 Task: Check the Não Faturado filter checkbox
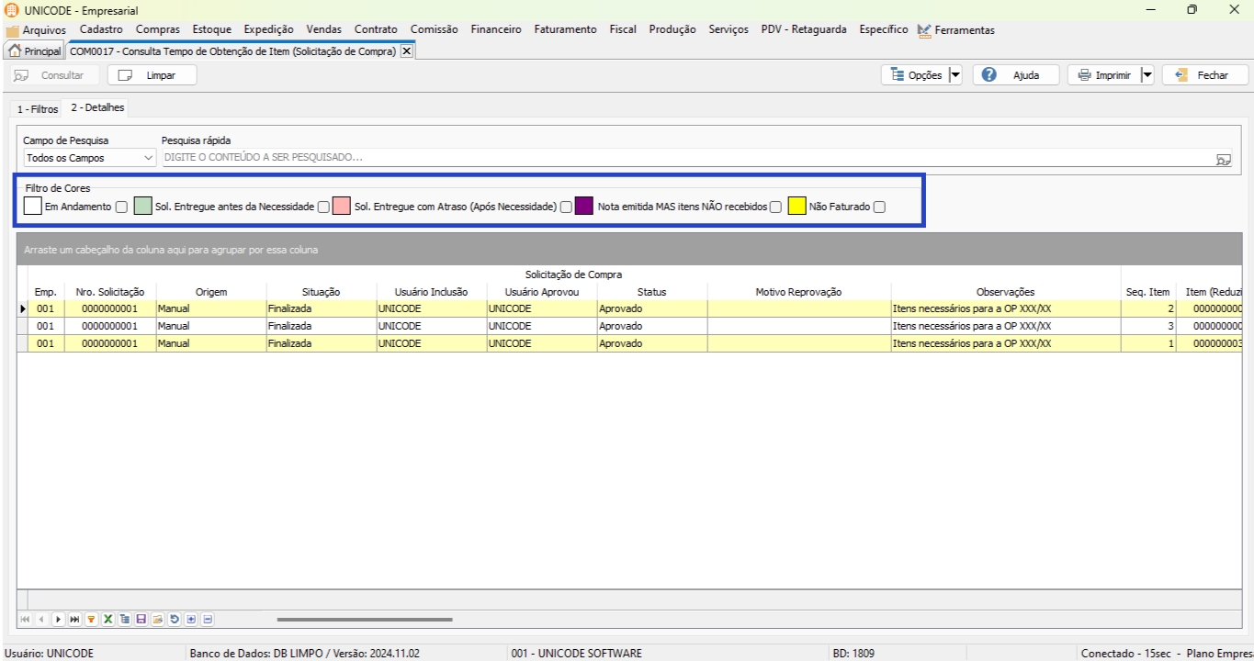(879, 207)
